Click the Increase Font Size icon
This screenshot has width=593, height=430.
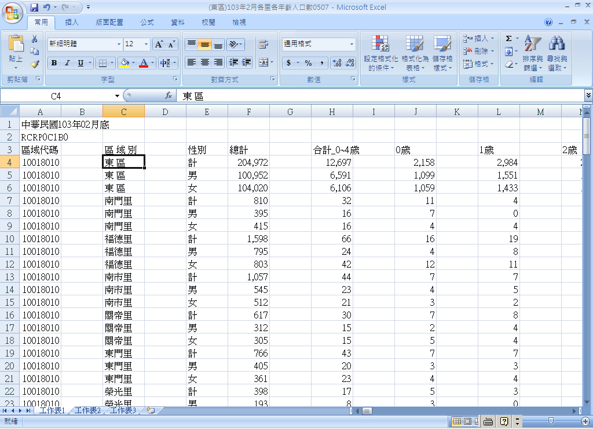coord(159,44)
